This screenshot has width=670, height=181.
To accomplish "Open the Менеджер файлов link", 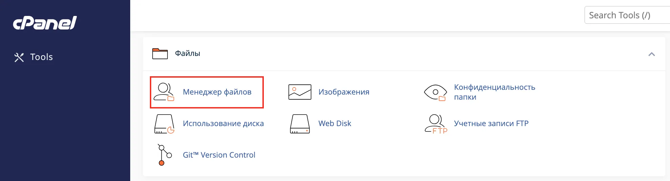I will 217,92.
